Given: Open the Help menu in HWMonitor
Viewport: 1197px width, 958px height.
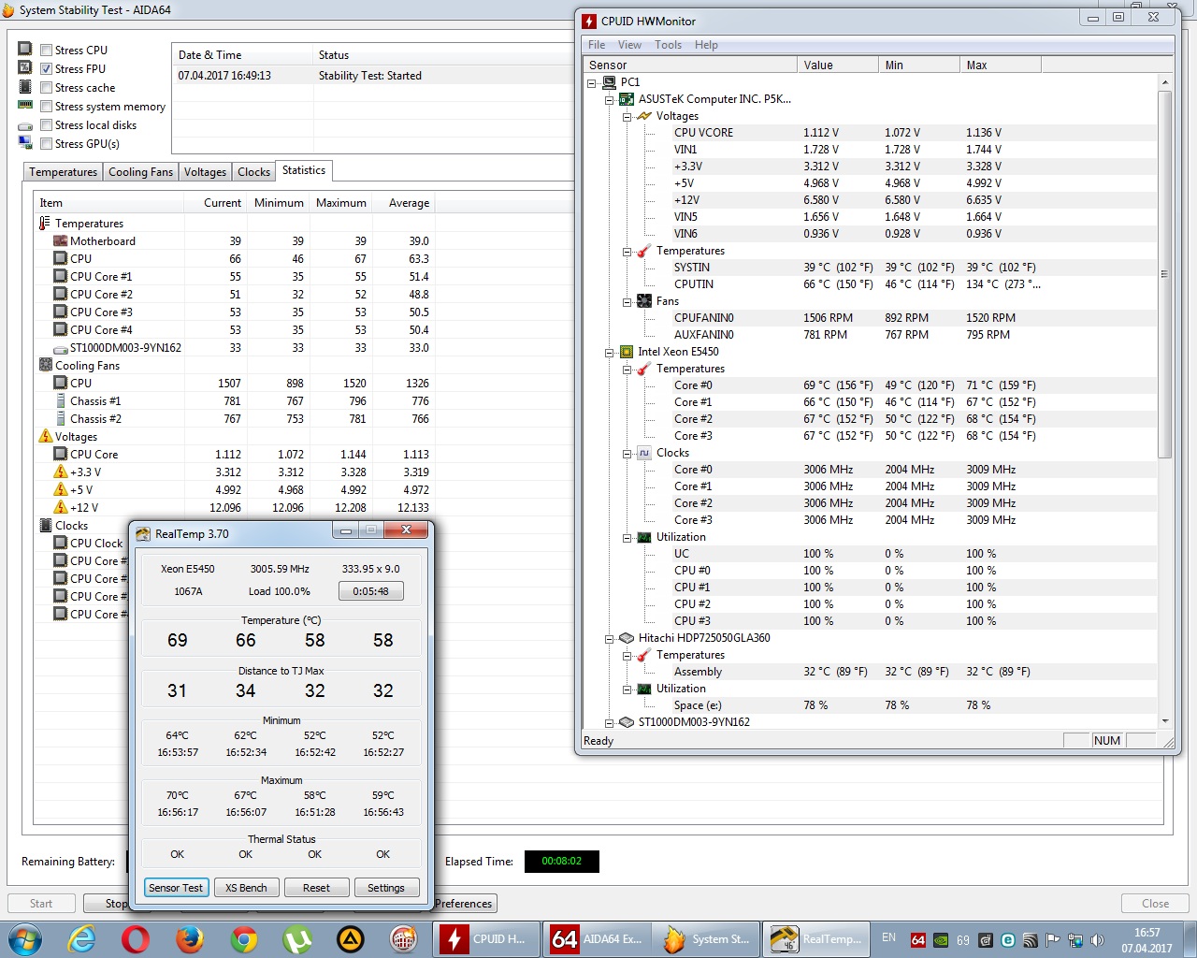Looking at the screenshot, I should [706, 45].
